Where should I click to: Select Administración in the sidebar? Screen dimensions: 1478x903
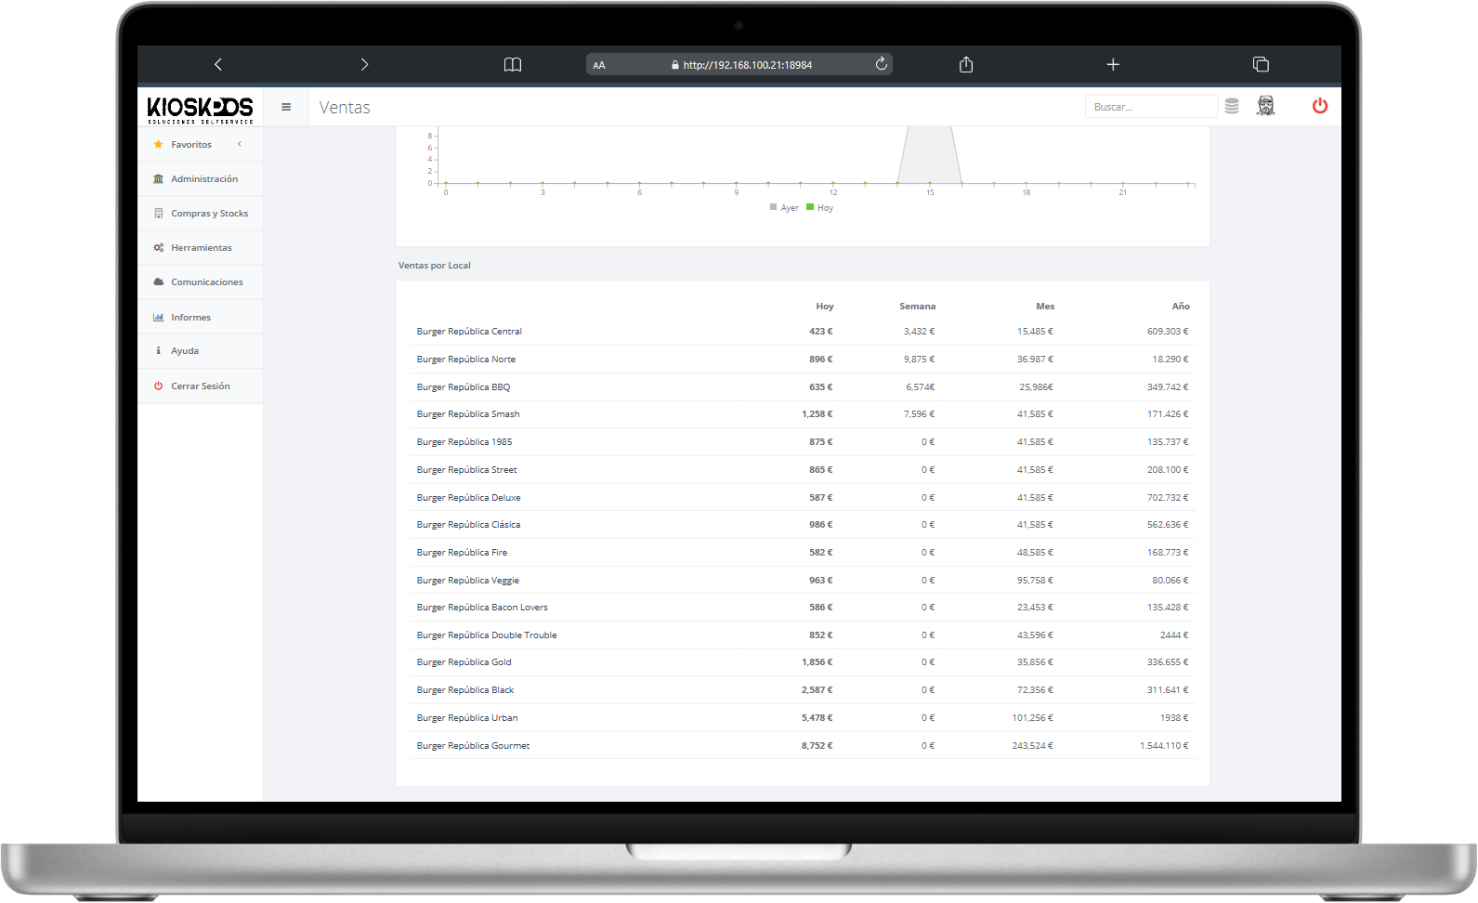point(203,179)
